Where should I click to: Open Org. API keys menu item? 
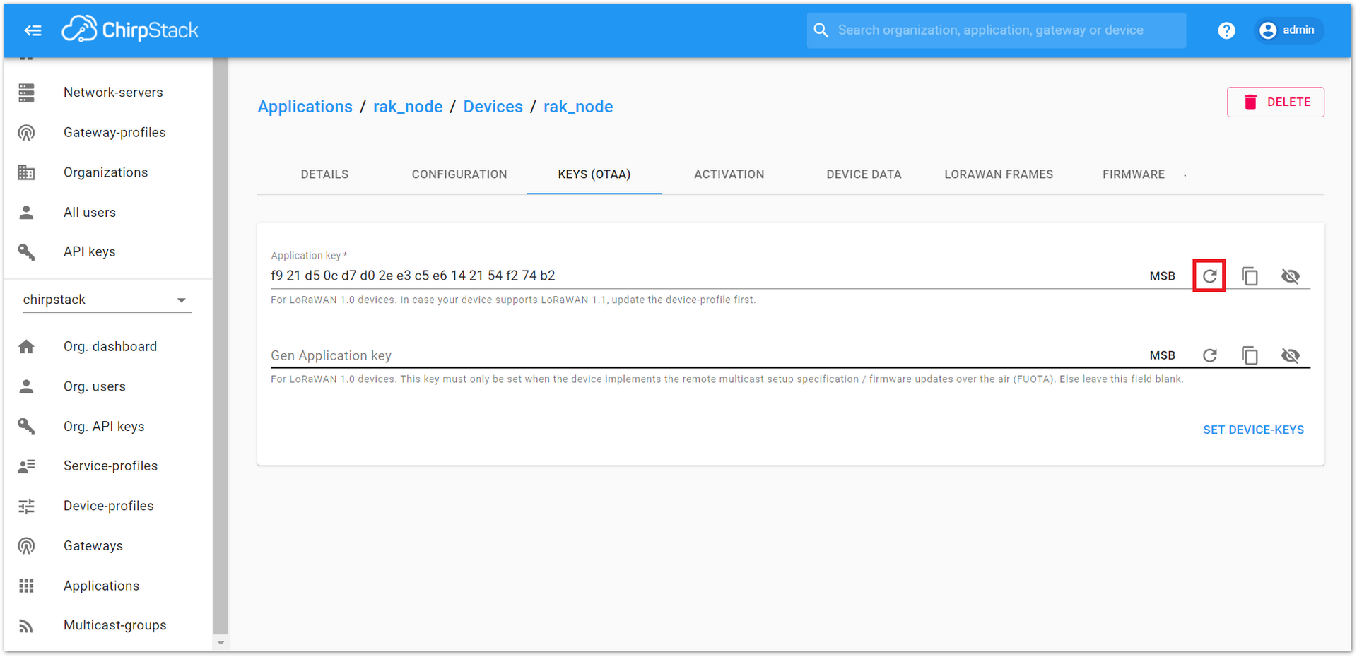pos(107,427)
